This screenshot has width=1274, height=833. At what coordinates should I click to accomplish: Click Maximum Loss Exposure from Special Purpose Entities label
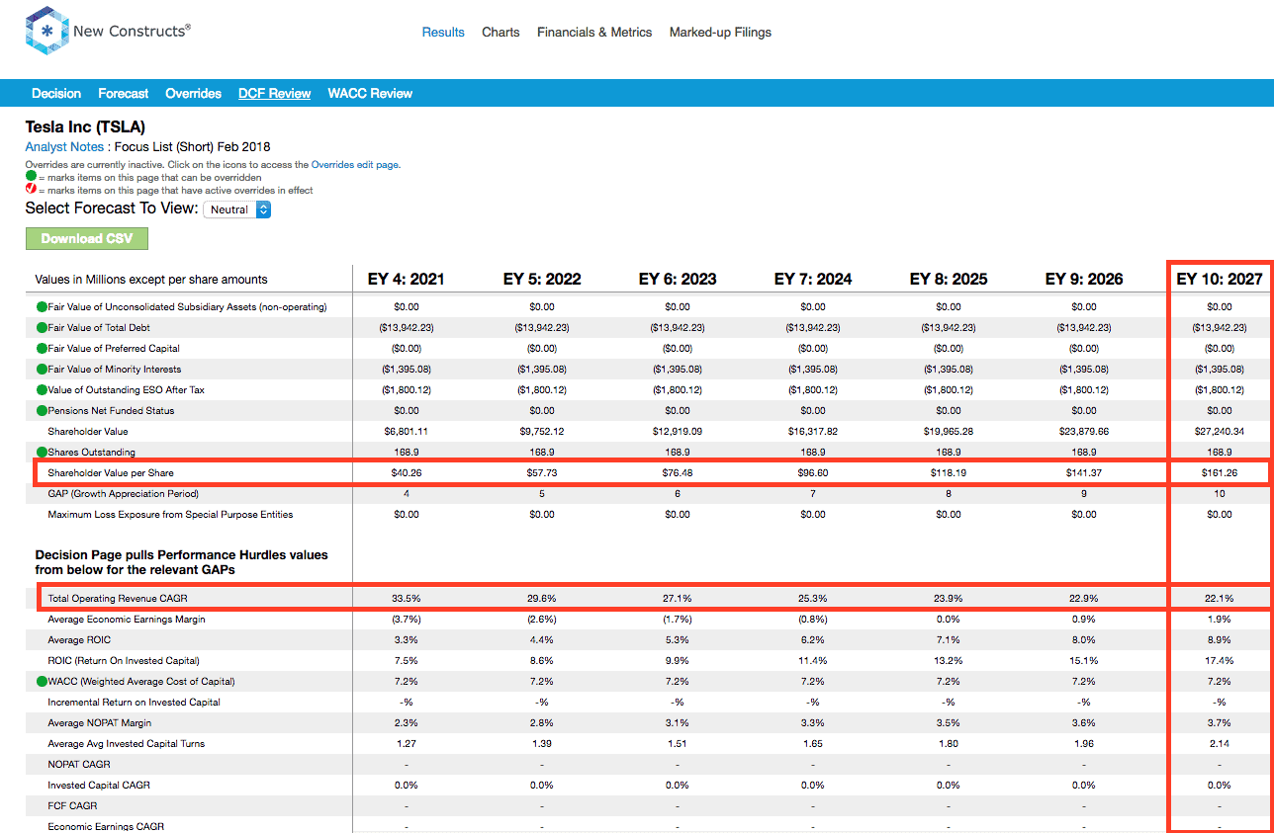(170, 514)
